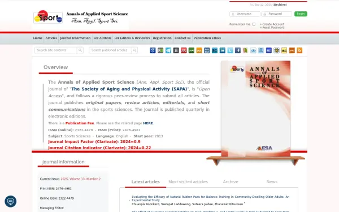Click the Create Account link
Viewport: 339px width, 212px height.
(273, 24)
